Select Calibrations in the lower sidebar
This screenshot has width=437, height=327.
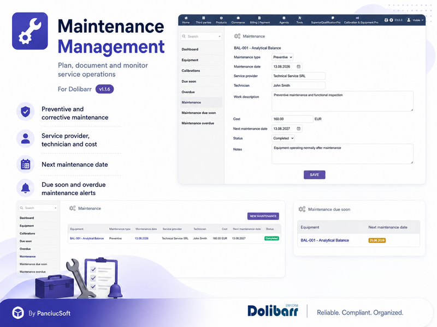coord(27,234)
